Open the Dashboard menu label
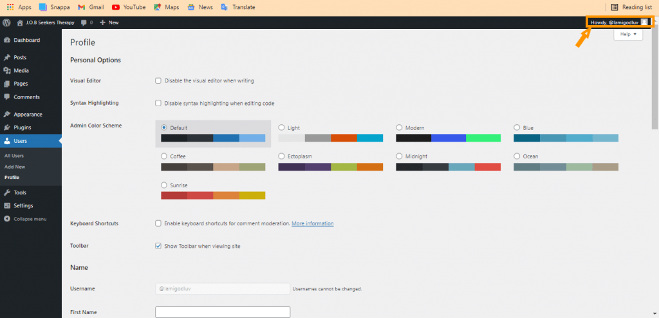 click(x=27, y=41)
